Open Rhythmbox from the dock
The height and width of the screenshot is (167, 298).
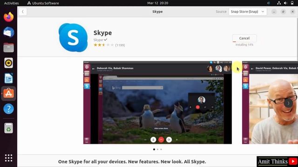coord(8,63)
